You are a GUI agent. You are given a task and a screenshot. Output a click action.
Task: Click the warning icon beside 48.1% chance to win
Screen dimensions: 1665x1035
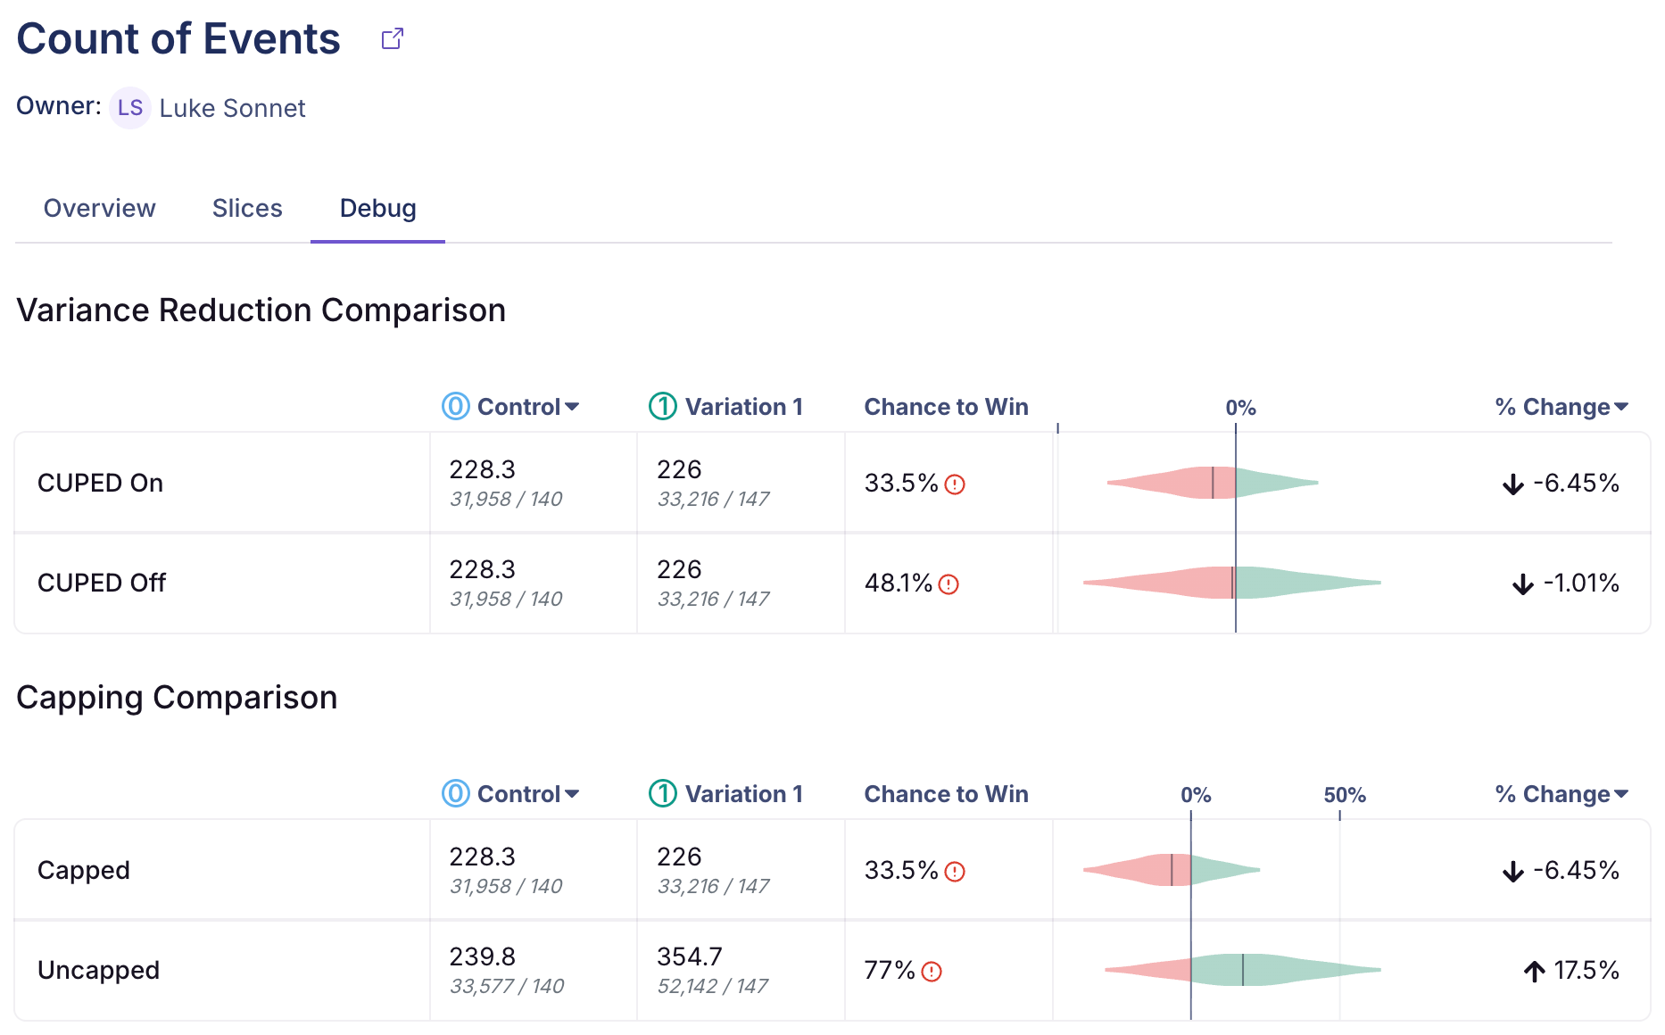pos(948,584)
